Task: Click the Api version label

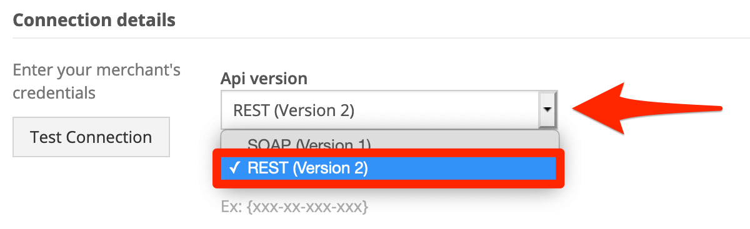Action: point(264,79)
